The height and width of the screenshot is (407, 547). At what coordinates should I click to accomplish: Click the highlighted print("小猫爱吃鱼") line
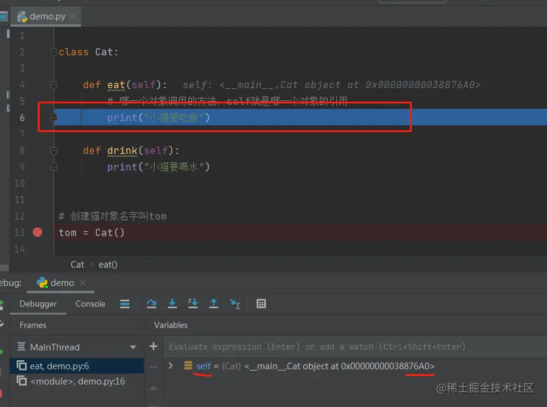pos(158,118)
